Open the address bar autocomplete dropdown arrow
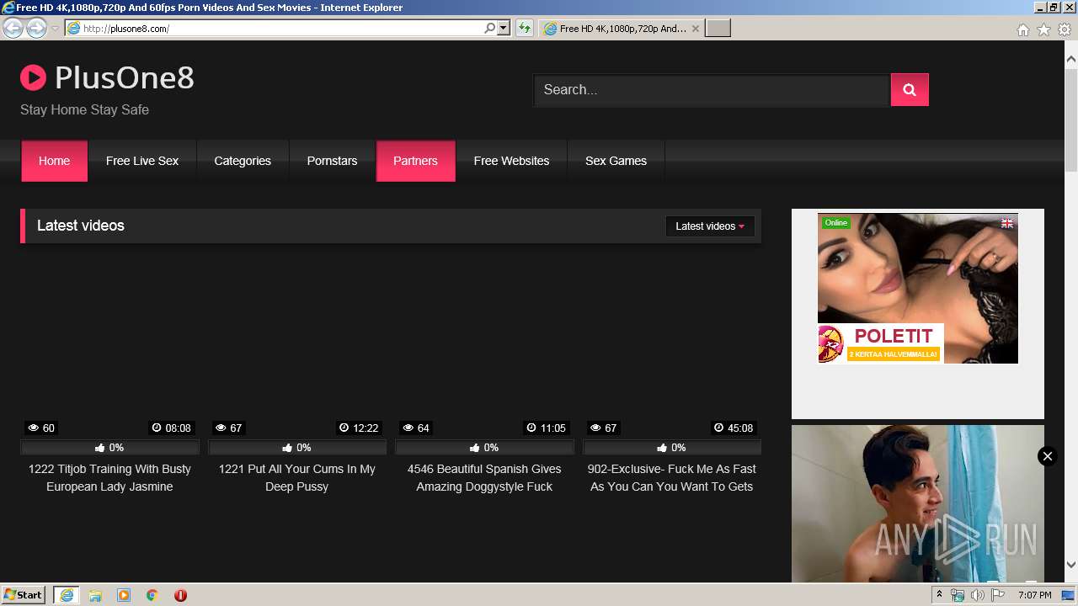This screenshot has width=1078, height=606. (504, 28)
